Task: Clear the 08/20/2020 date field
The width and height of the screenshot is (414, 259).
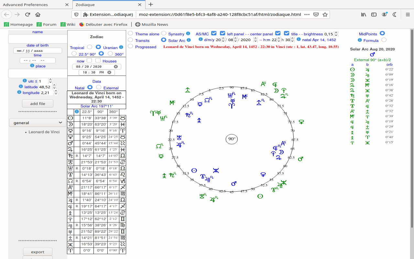Action: click(116, 66)
